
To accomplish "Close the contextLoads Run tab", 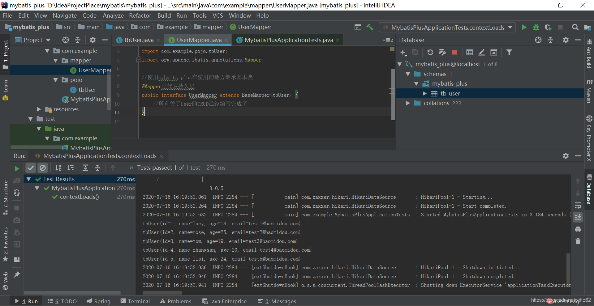I will click(161, 156).
